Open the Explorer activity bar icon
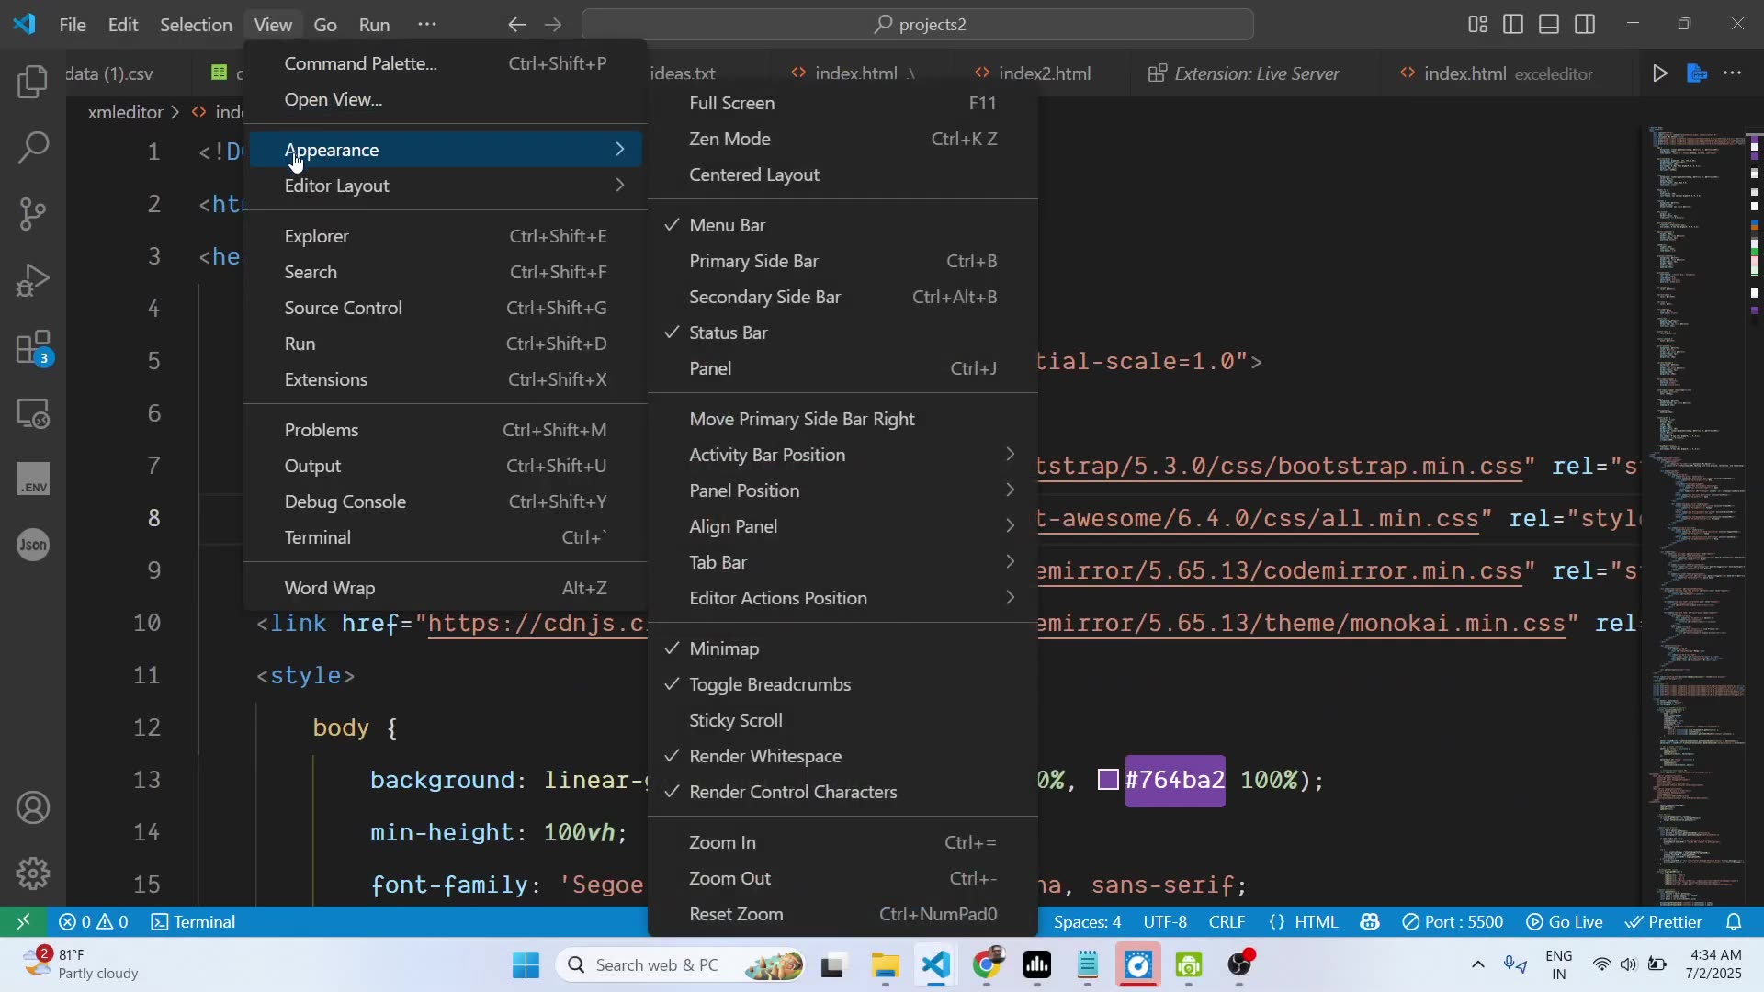Viewport: 1764px width, 992px height. [x=33, y=82]
